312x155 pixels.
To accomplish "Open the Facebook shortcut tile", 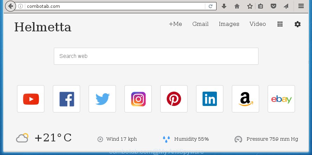I will click(x=66, y=99).
